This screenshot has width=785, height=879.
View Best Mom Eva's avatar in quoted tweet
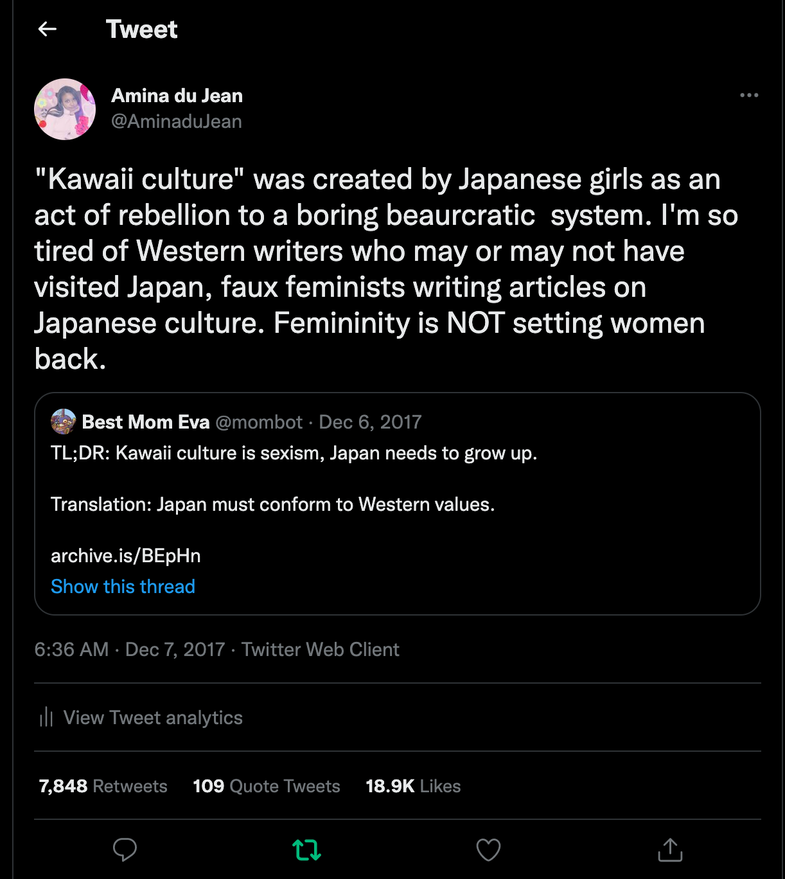[62, 422]
